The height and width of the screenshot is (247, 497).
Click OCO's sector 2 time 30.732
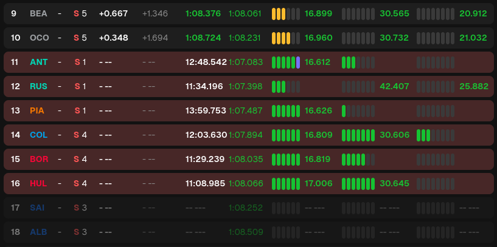coord(394,38)
